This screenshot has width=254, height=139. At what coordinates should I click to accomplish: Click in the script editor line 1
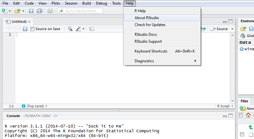[123, 34]
